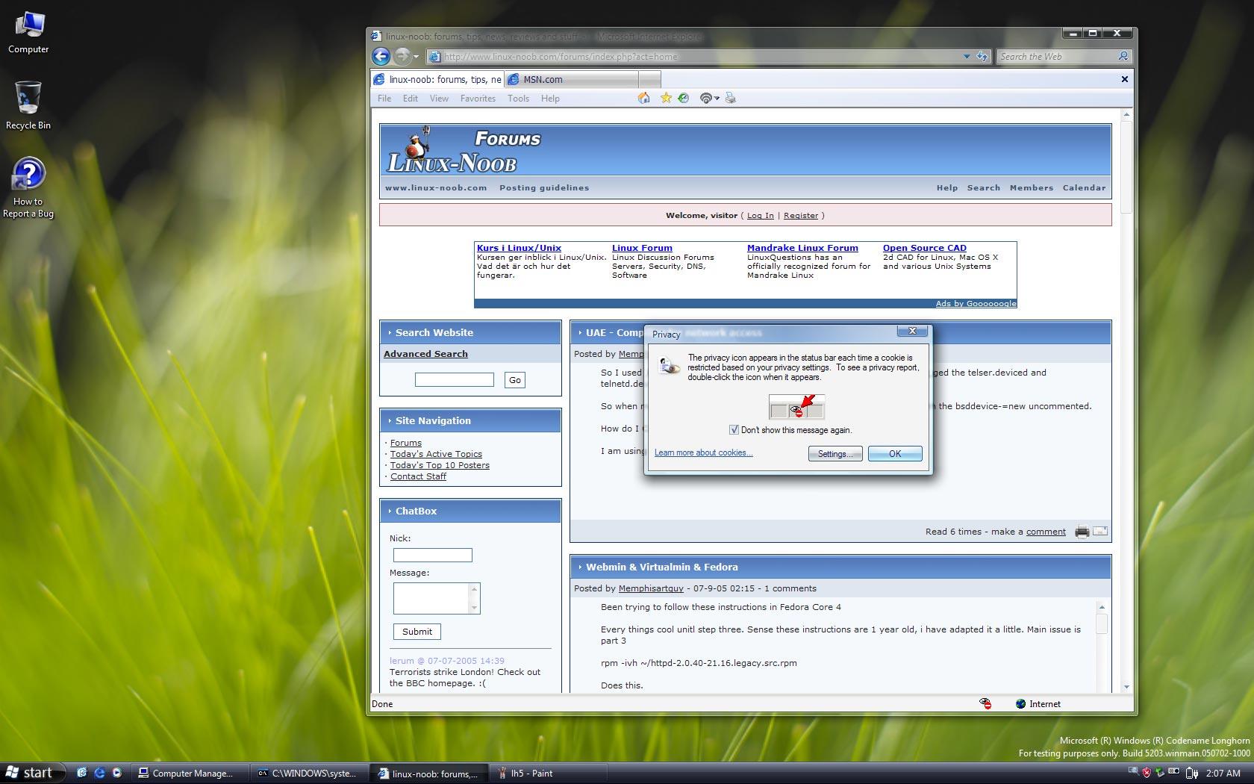Open Today's Top 10 Posters link
Image resolution: width=1254 pixels, height=784 pixels.
tap(440, 465)
